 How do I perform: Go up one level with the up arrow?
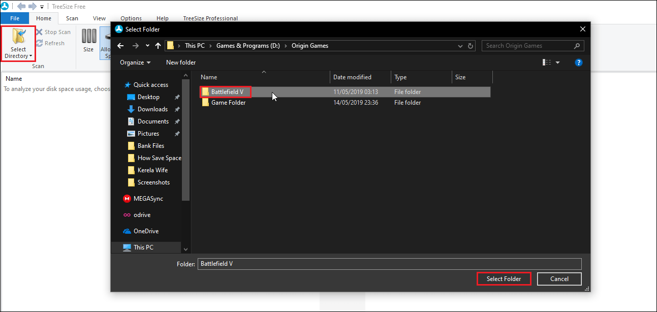(158, 46)
